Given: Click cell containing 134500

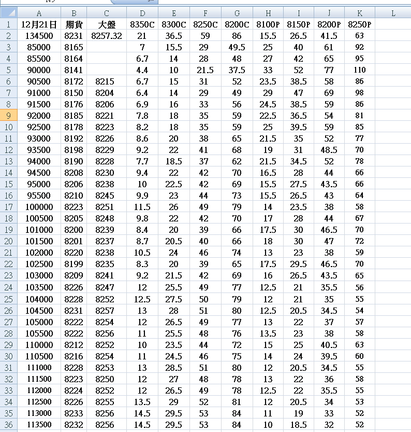Looking at the screenshot, I should [39, 36].
